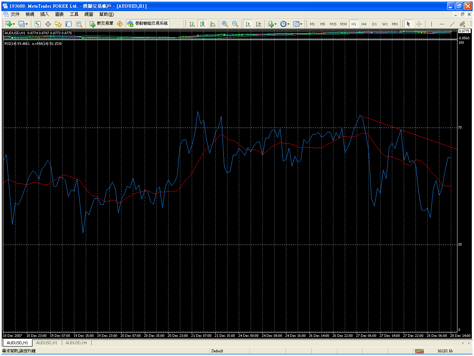The height and width of the screenshot is (356, 474).
Task: Zoom in on the chart
Action: [x=225, y=24]
